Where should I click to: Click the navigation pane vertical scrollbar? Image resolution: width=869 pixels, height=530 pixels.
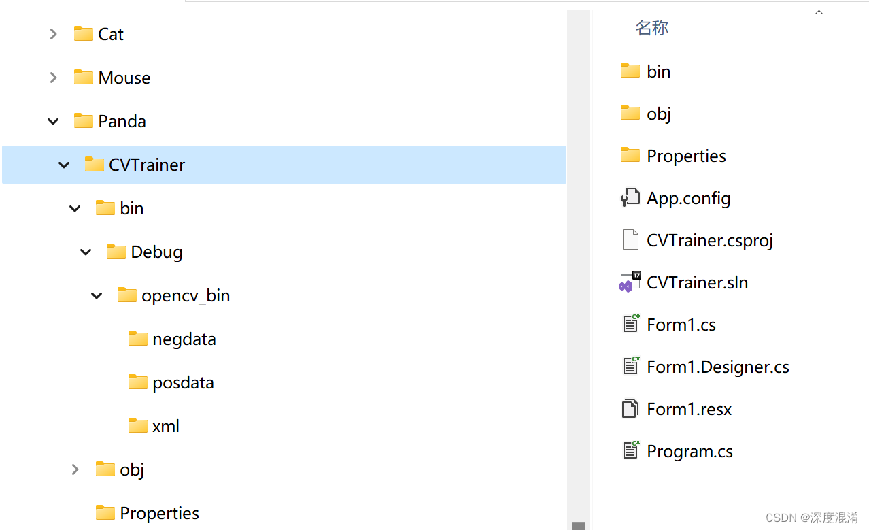[x=578, y=272]
